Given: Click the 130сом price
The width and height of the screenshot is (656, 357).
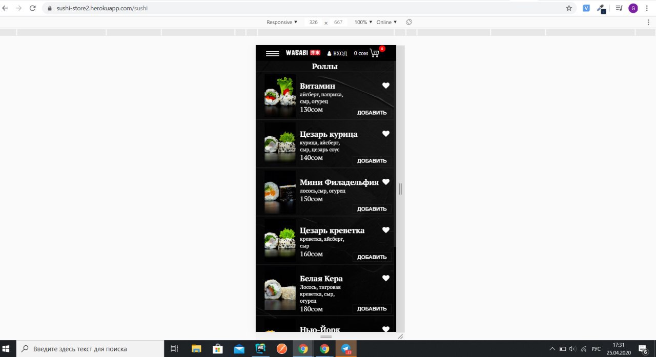Looking at the screenshot, I should click(x=312, y=110).
